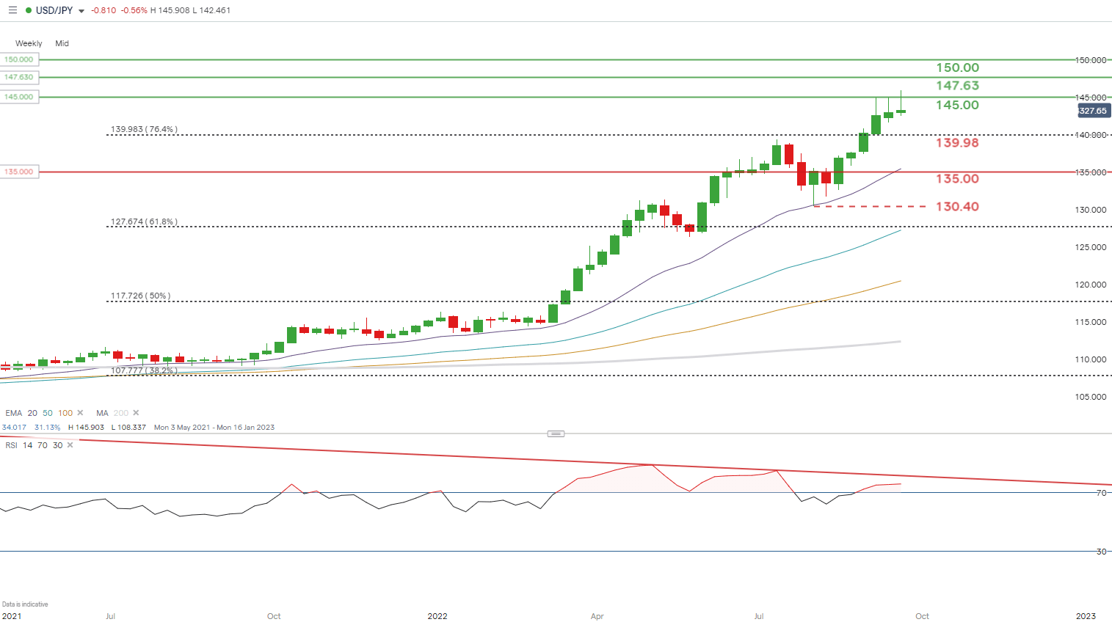Click the green 145.00 annotation text
The image size is (1112, 622).
point(957,105)
